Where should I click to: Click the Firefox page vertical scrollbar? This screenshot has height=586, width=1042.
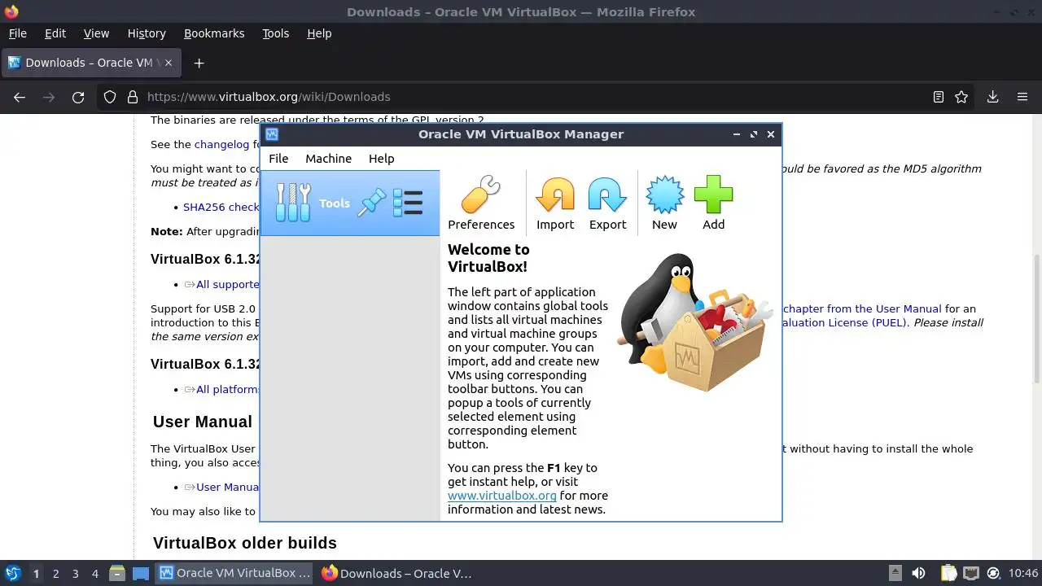coord(1036,317)
